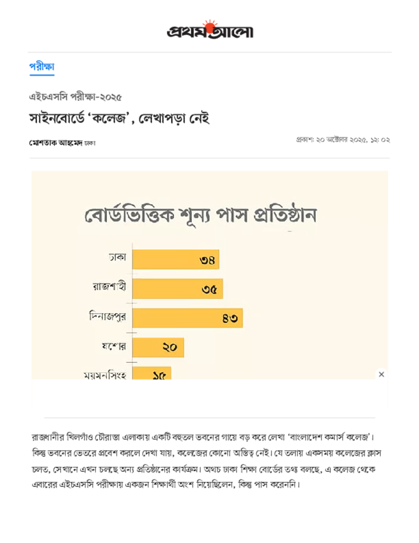
Task: Click the রাজশাহী bar showing ৩৫
Action: (x=177, y=289)
